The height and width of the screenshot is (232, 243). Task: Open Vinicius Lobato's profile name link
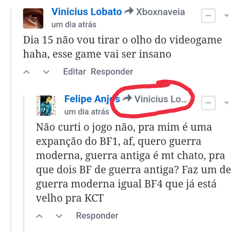(87, 12)
